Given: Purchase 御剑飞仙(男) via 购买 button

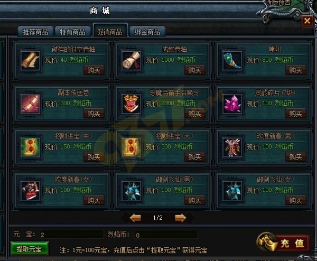Looking at the screenshot, I should tap(194, 200).
